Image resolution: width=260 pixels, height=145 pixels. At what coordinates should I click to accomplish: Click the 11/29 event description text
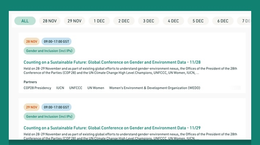(130, 136)
